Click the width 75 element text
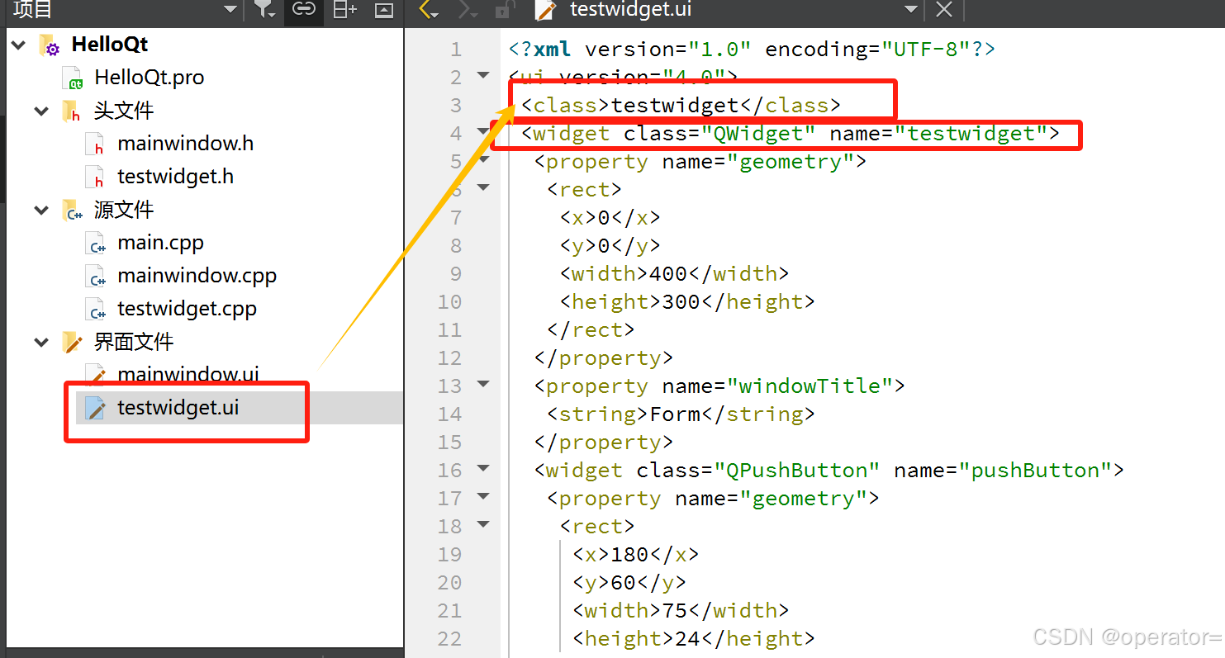The image size is (1225, 658). coord(681,611)
